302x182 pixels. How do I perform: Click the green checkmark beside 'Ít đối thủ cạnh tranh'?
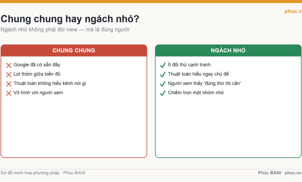(163, 65)
